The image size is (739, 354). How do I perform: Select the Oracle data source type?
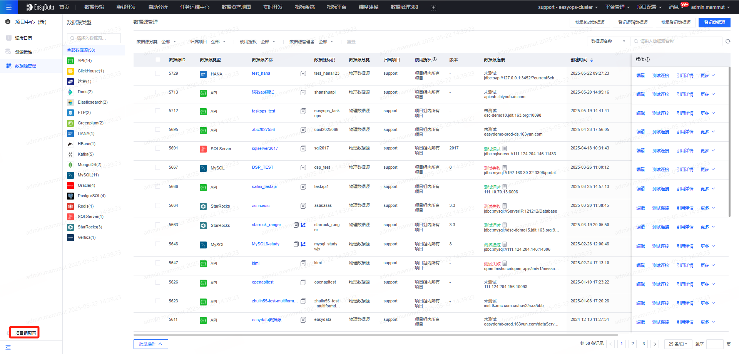86,185
